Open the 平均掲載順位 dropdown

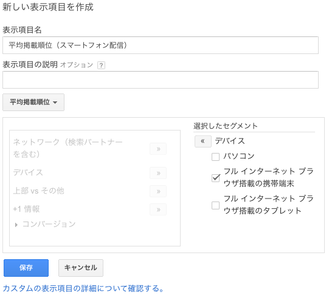point(33,102)
